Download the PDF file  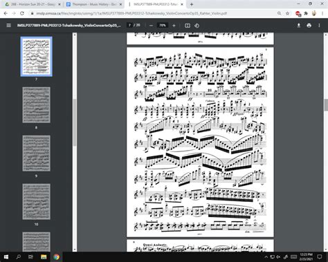click(299, 26)
